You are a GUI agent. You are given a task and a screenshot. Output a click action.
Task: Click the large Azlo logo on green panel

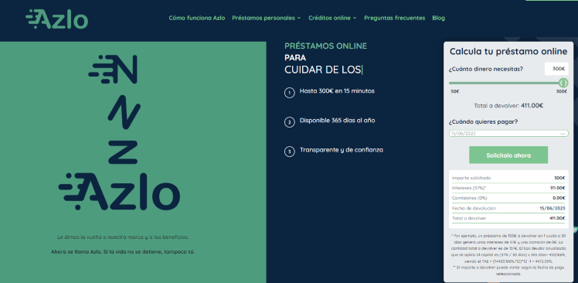(119, 192)
